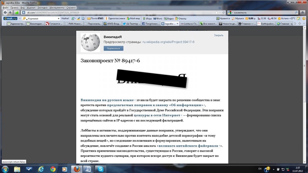The height and width of the screenshot is (173, 308).
Task: Expand the Mail.ru search field dropdown
Action: tap(59, 18)
